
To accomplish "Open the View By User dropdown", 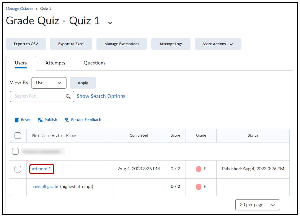I will tap(49, 83).
